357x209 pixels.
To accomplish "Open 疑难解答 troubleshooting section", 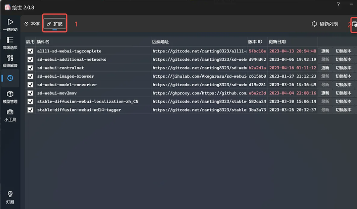I will (10, 61).
